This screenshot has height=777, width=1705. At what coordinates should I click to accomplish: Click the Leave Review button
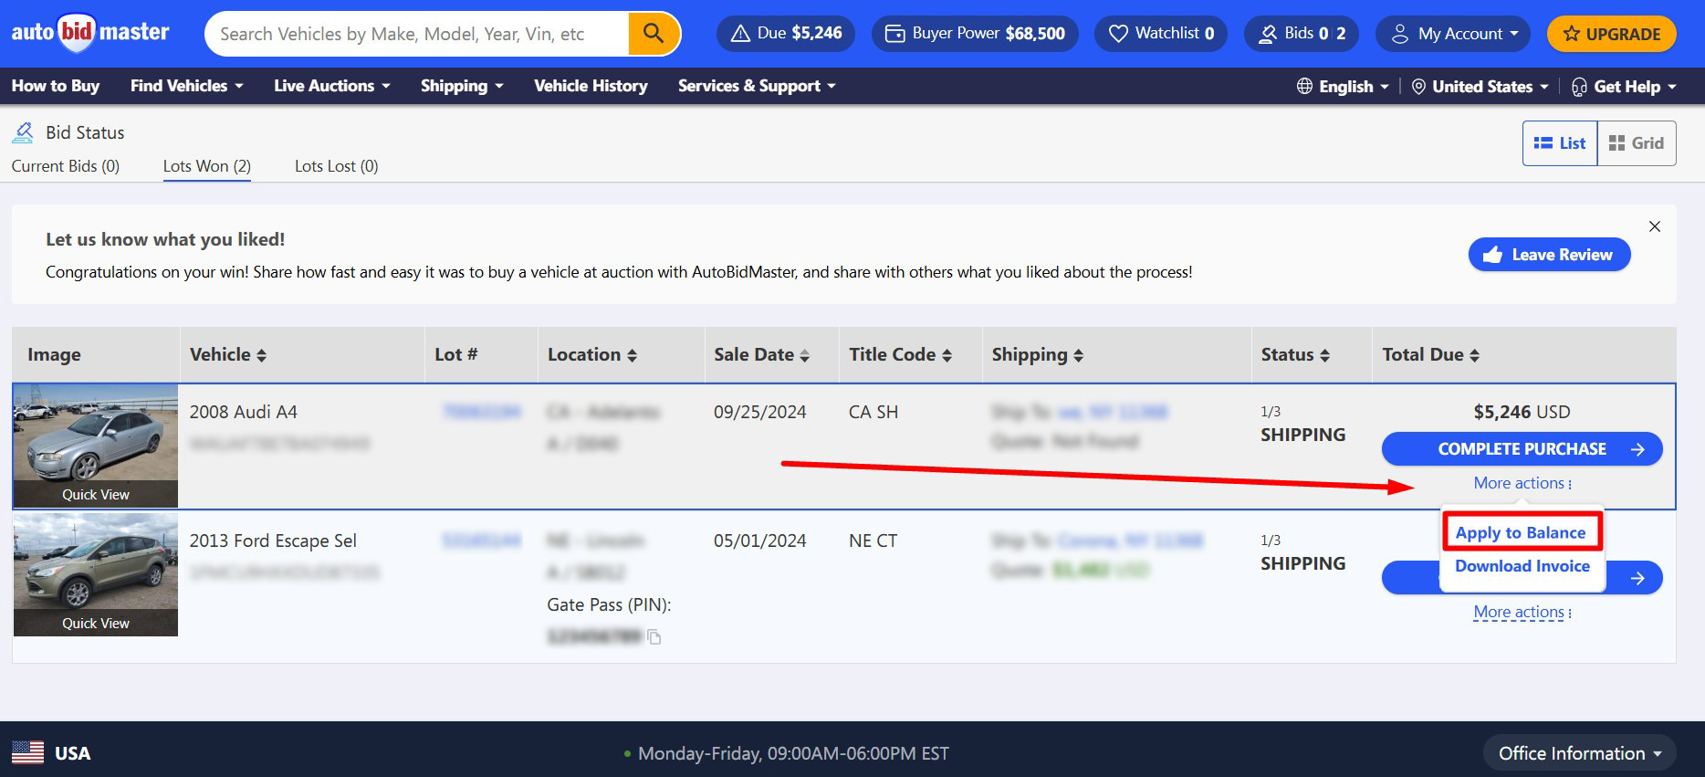point(1549,255)
